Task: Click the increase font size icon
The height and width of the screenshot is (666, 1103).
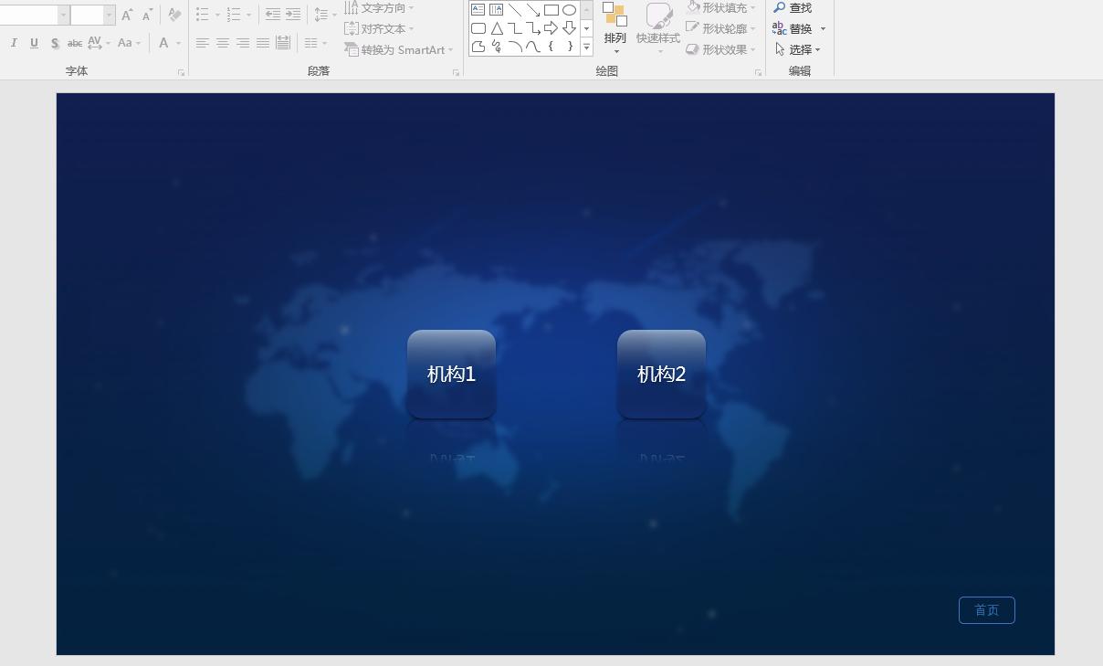Action: (128, 15)
